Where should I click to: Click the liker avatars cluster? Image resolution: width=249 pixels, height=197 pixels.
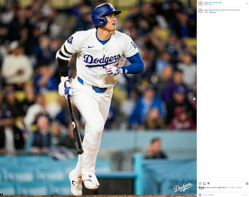pos(201,187)
